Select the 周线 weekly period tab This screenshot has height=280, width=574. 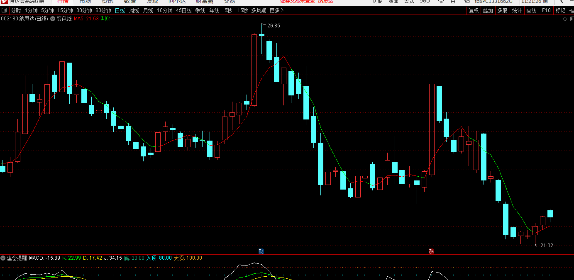coord(134,10)
